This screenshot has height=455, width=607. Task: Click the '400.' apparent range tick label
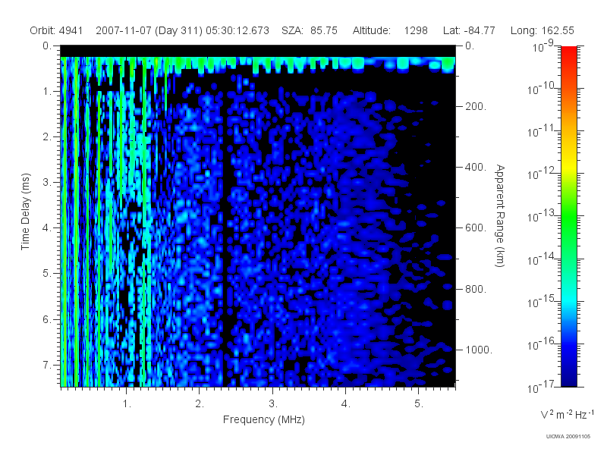(x=476, y=167)
